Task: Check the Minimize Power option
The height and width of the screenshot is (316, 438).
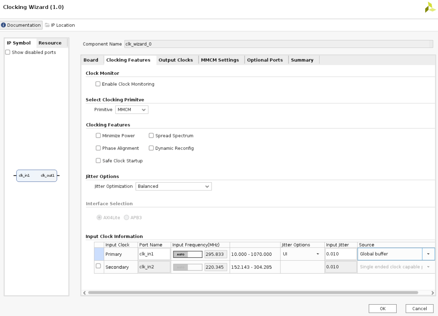Action: point(98,136)
